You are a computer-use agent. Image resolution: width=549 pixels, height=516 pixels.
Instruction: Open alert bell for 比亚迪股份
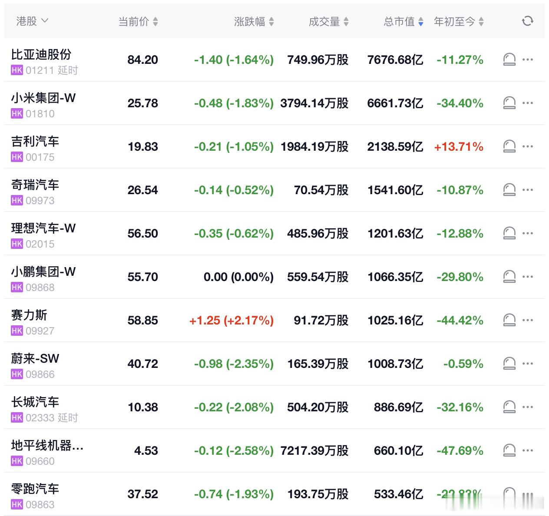tap(509, 60)
